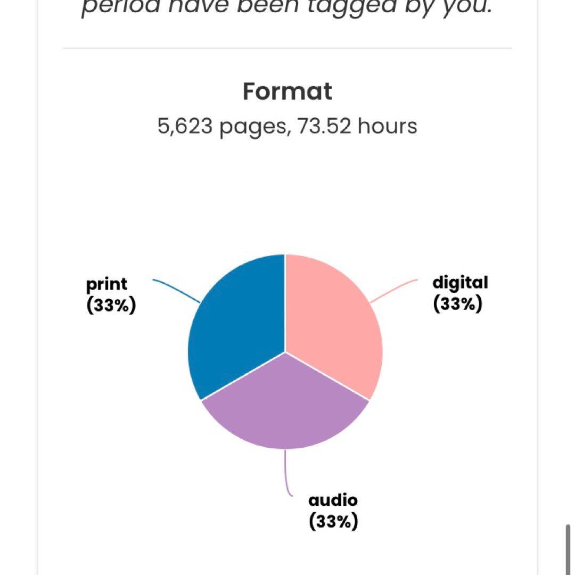This screenshot has height=575, width=575.
Task: Select the print (33%) label
Action: point(111,294)
